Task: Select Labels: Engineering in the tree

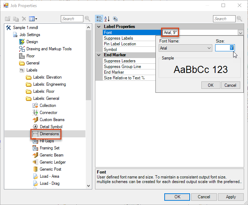Action: pyautogui.click(x=49, y=84)
